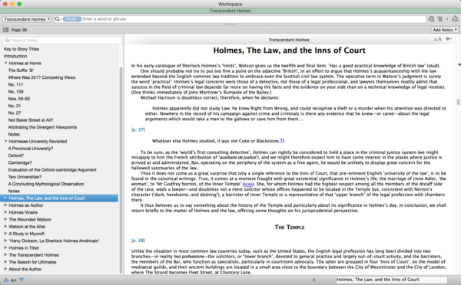Viewport: 461px width, 285px height.
Task: Open Arbitrating the Divergent Viewpoints
Action: point(42,127)
